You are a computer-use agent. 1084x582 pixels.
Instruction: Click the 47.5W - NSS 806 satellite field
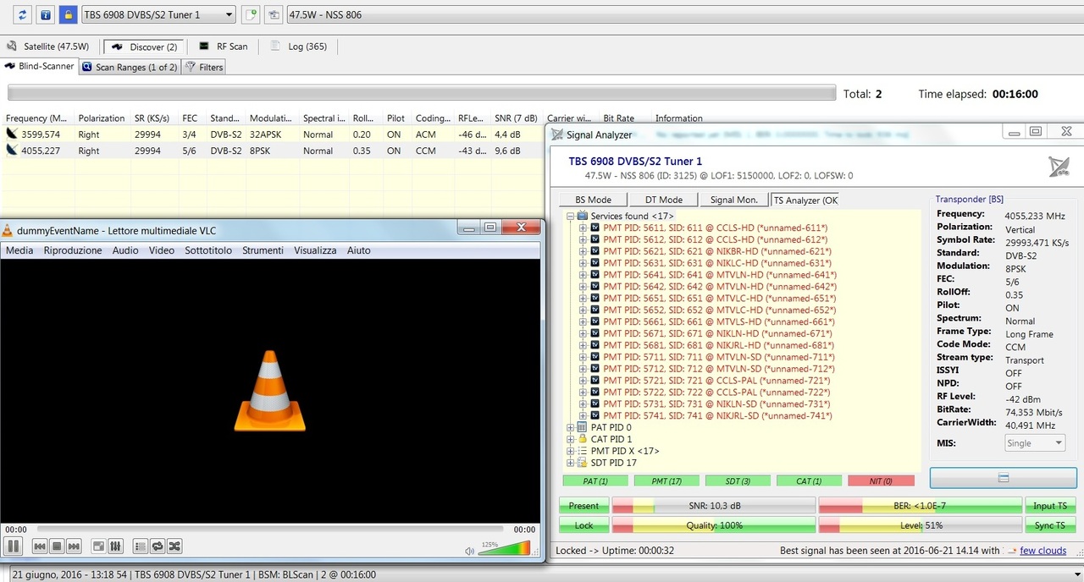click(x=684, y=14)
